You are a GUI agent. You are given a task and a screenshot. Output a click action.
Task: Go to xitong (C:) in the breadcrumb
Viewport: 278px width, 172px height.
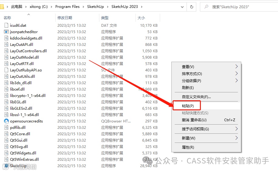click(x=39, y=7)
